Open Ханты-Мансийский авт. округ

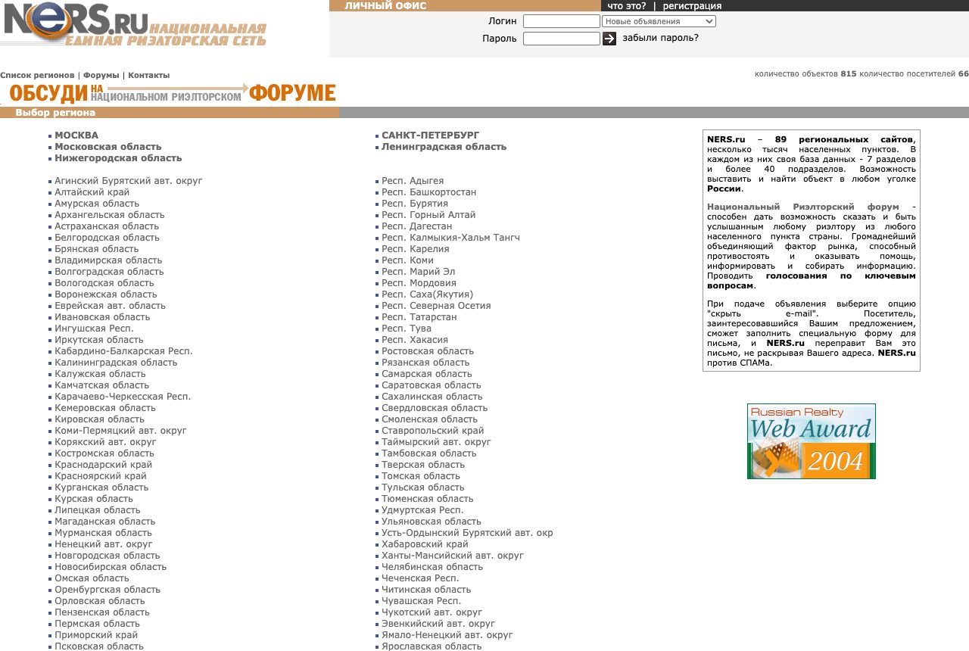click(x=453, y=556)
